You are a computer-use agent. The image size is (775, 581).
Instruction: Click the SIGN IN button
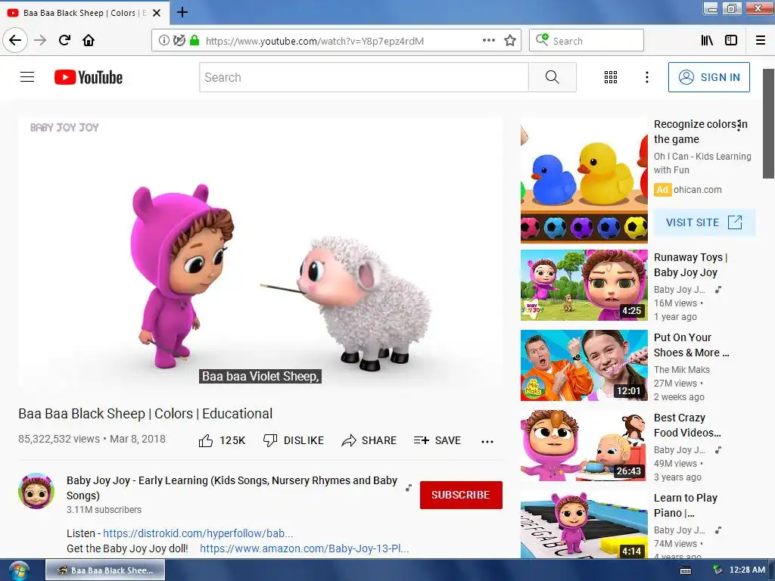(708, 77)
